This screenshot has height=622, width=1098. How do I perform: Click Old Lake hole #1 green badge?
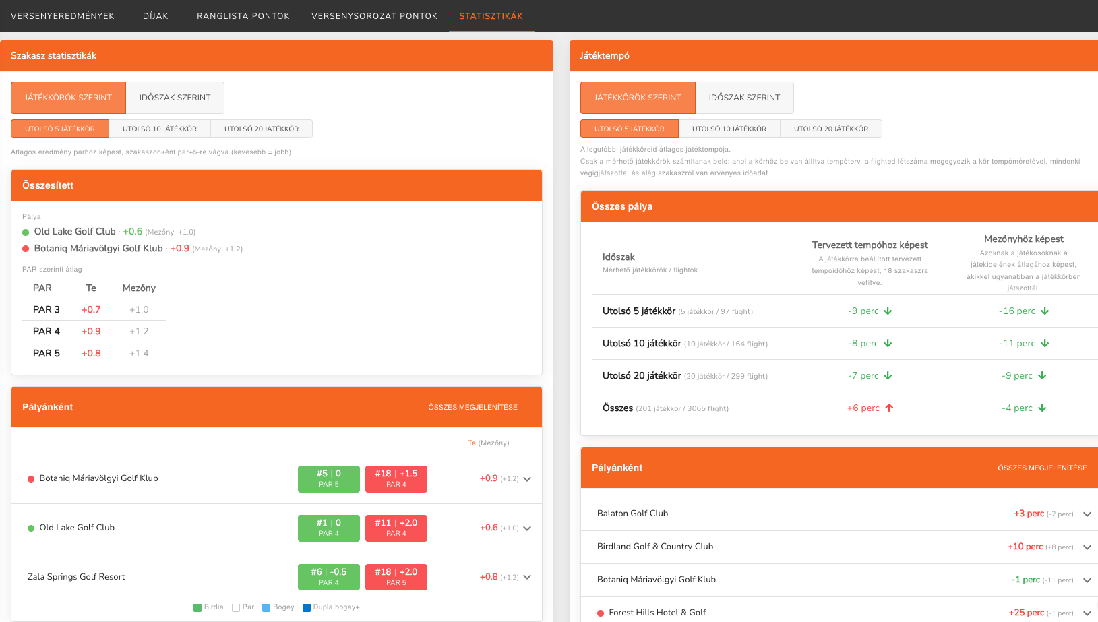click(329, 528)
